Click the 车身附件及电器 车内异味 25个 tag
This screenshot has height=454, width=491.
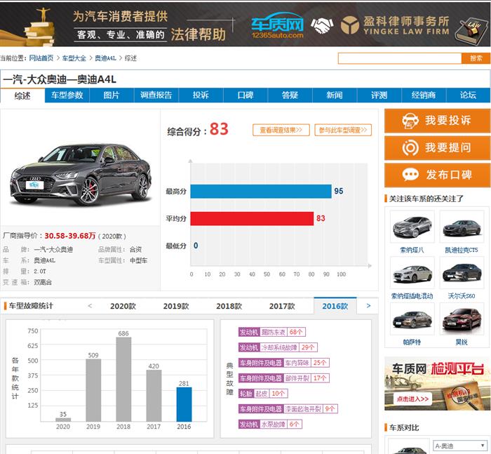point(283,363)
